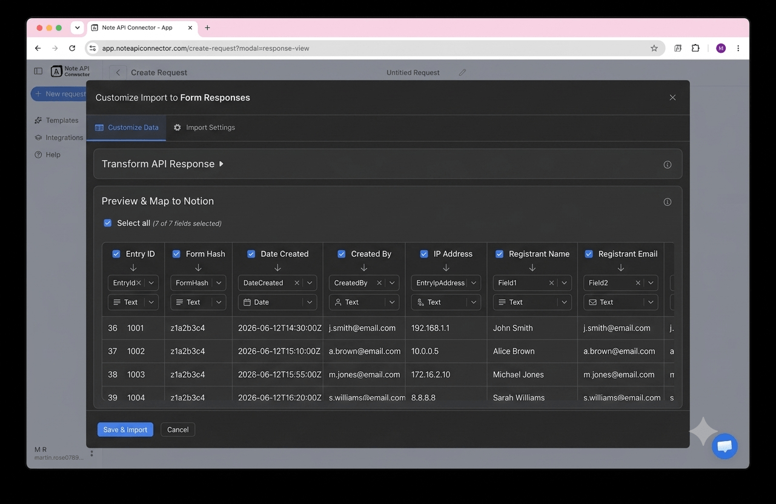
Task: Open a new browser tab
Action: point(207,27)
